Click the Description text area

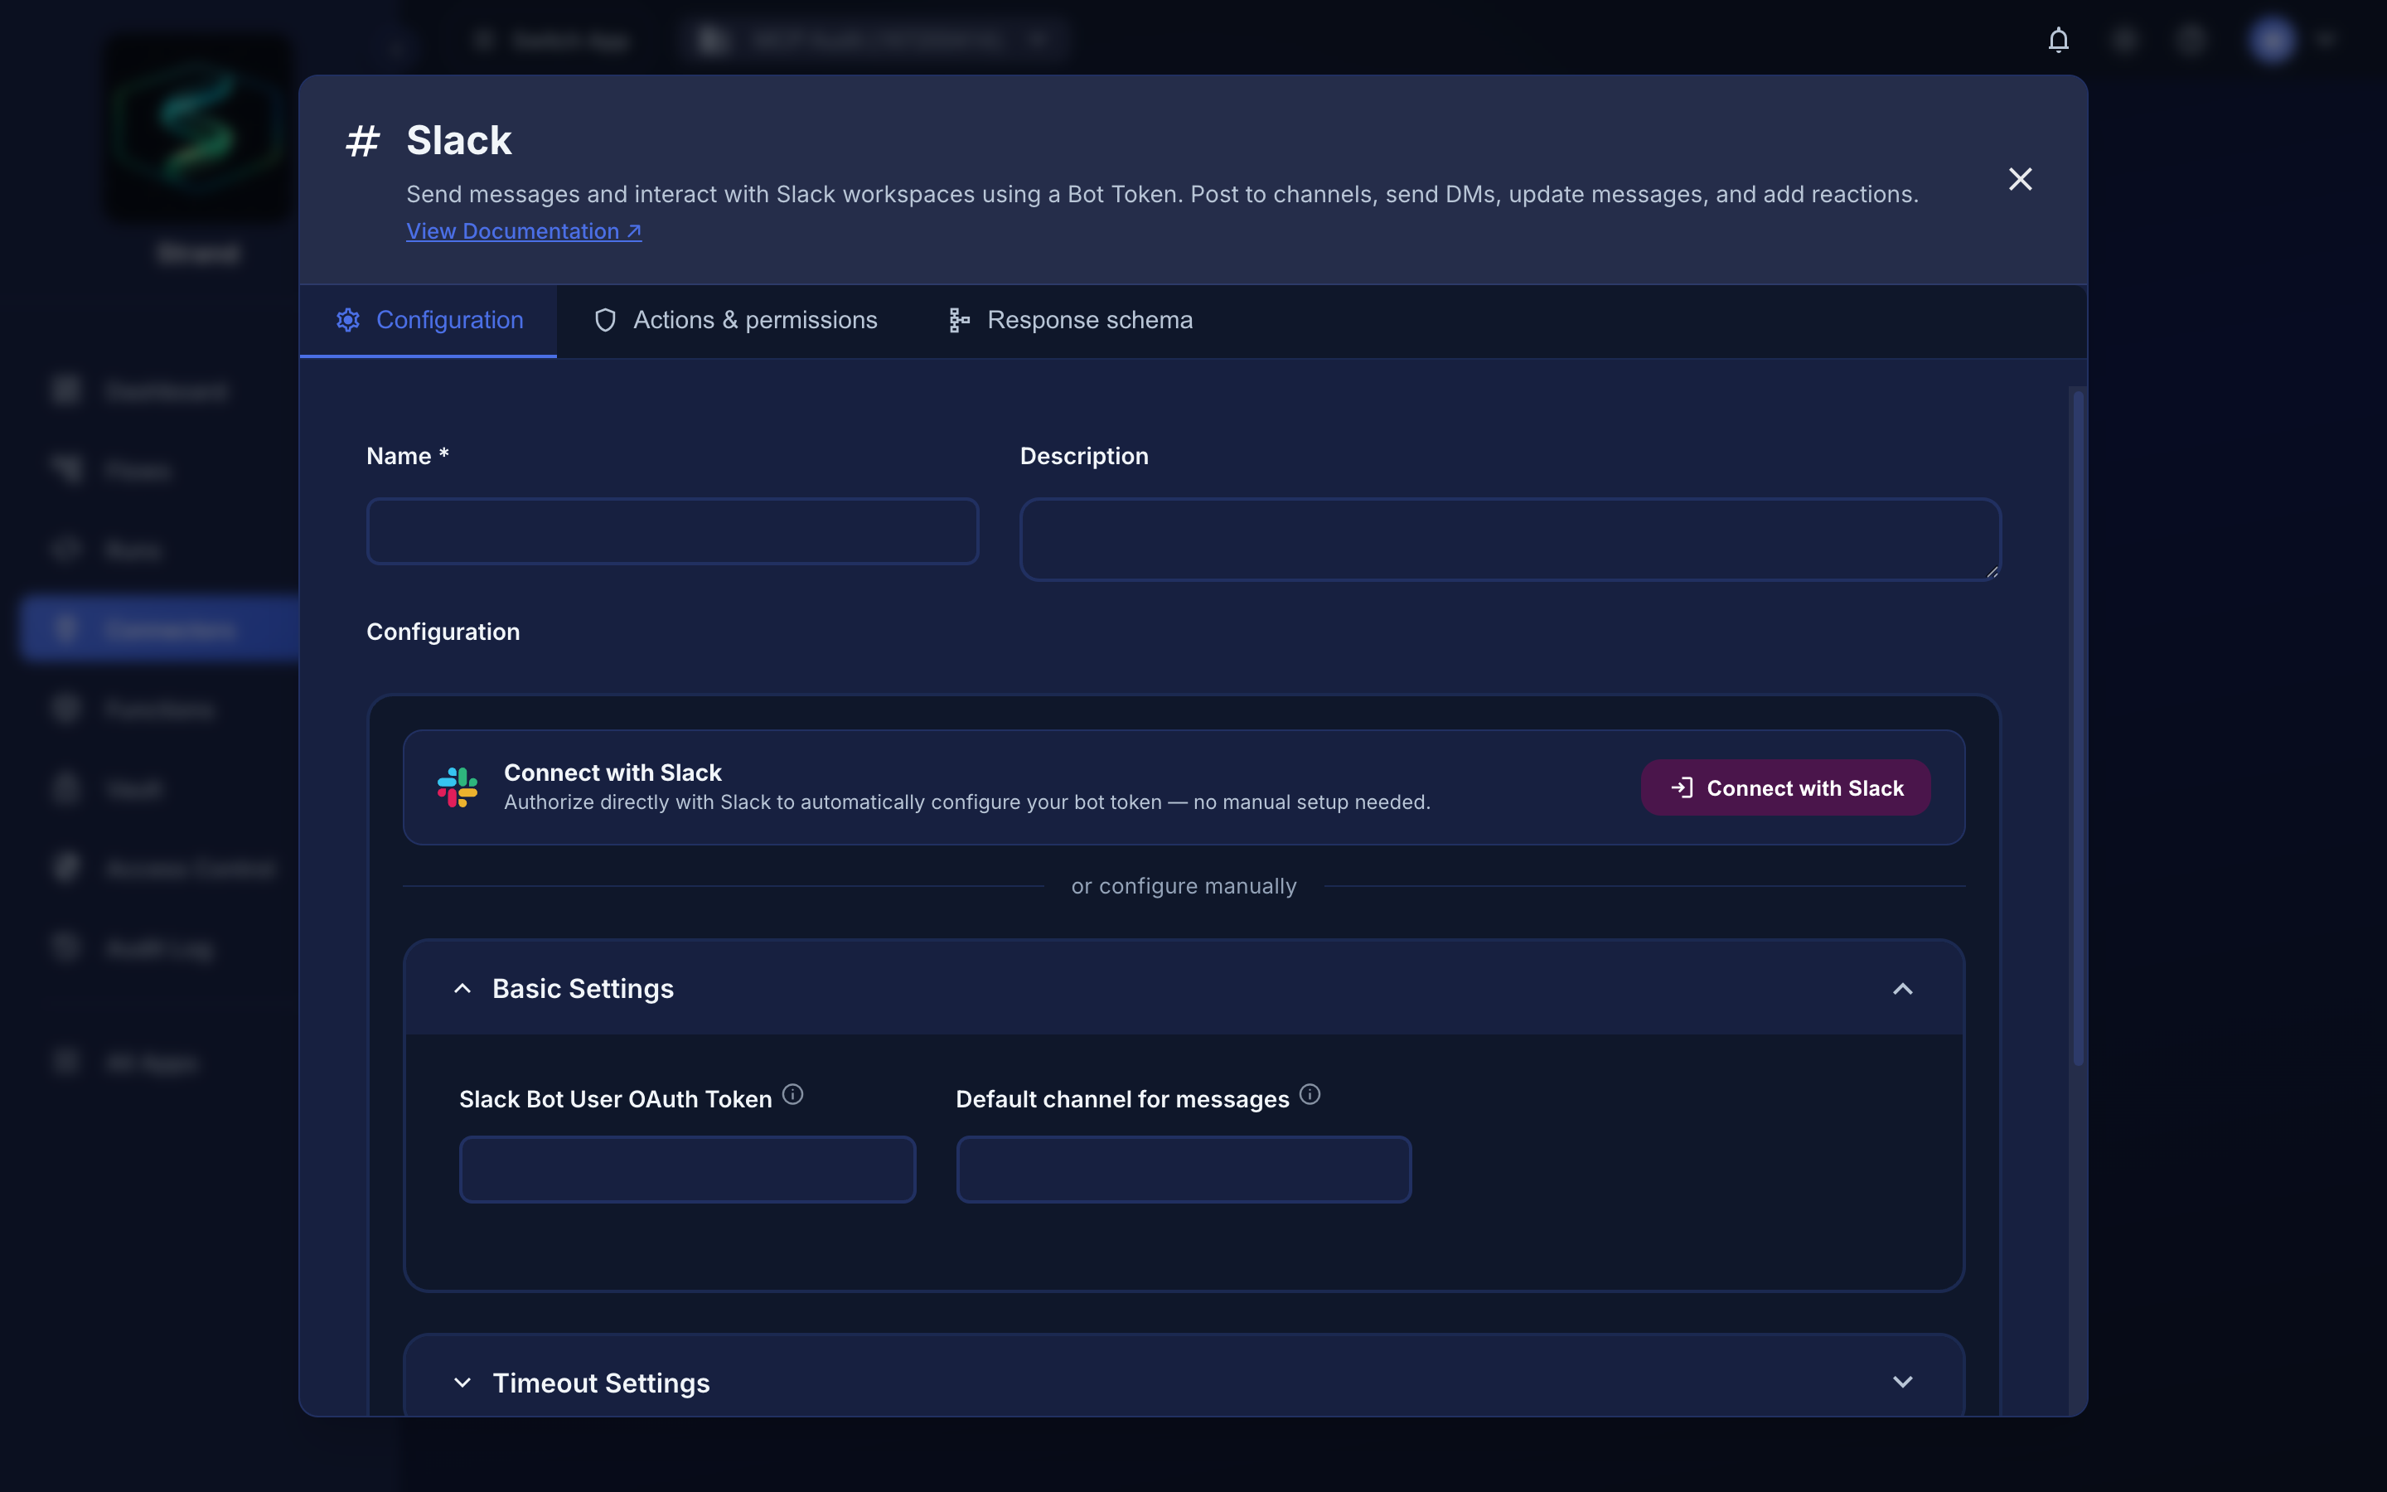point(1510,539)
